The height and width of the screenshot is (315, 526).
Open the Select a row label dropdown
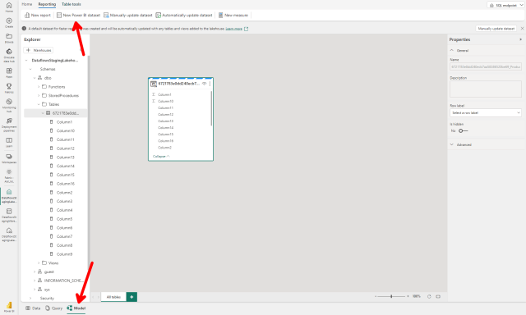tap(486, 113)
